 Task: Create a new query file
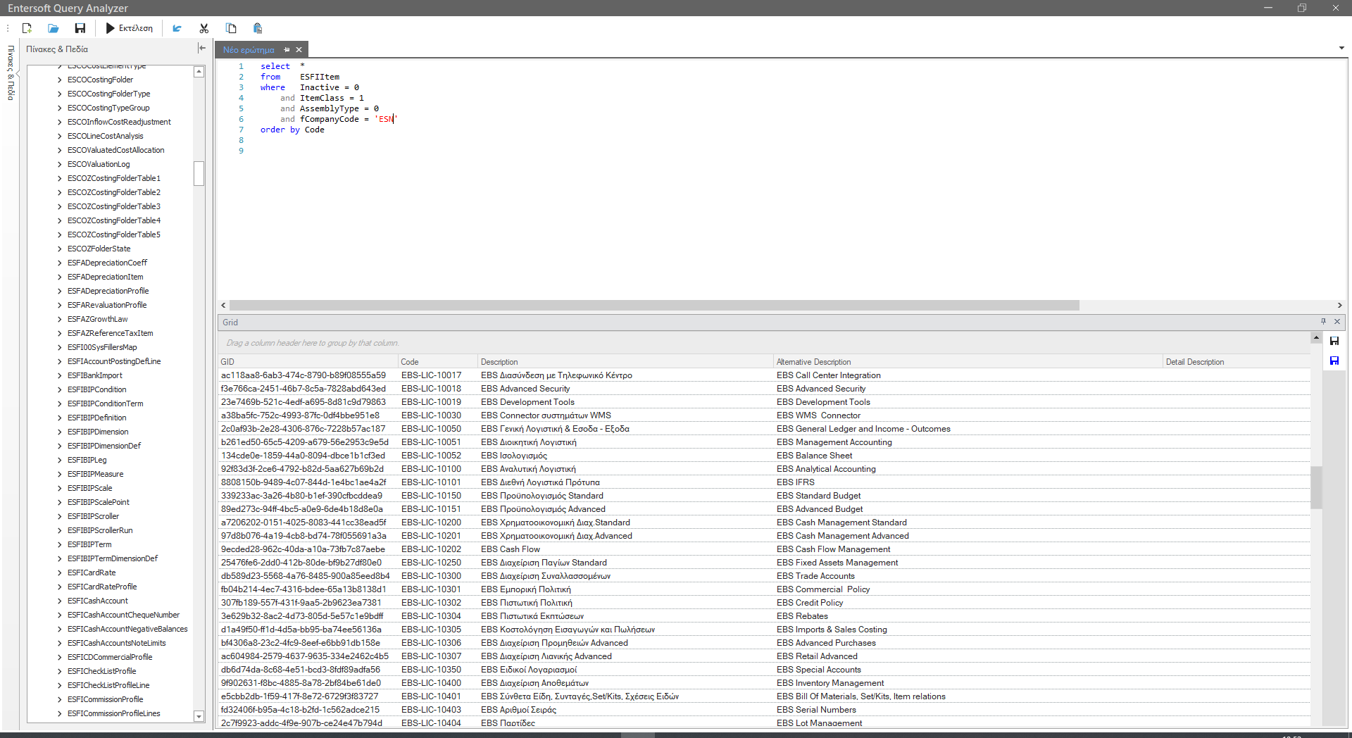(27, 28)
